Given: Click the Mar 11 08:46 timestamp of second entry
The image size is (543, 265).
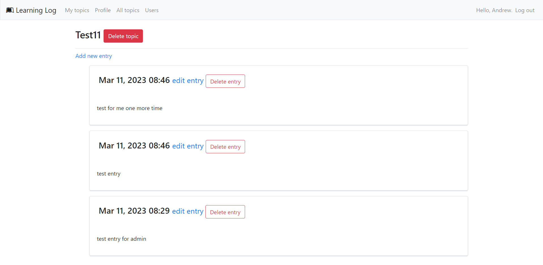Looking at the screenshot, I should tap(134, 145).
